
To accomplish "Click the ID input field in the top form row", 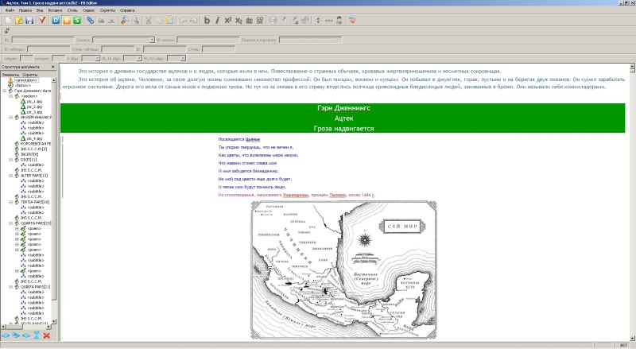I will [43, 40].
